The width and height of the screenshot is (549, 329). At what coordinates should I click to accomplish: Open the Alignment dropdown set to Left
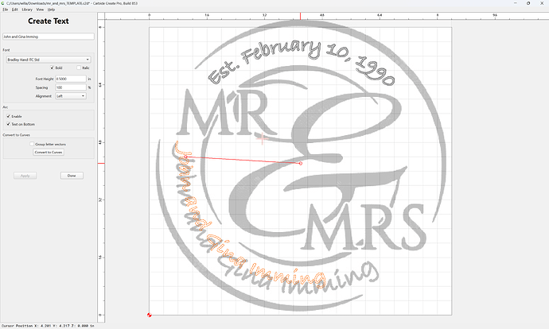71,96
